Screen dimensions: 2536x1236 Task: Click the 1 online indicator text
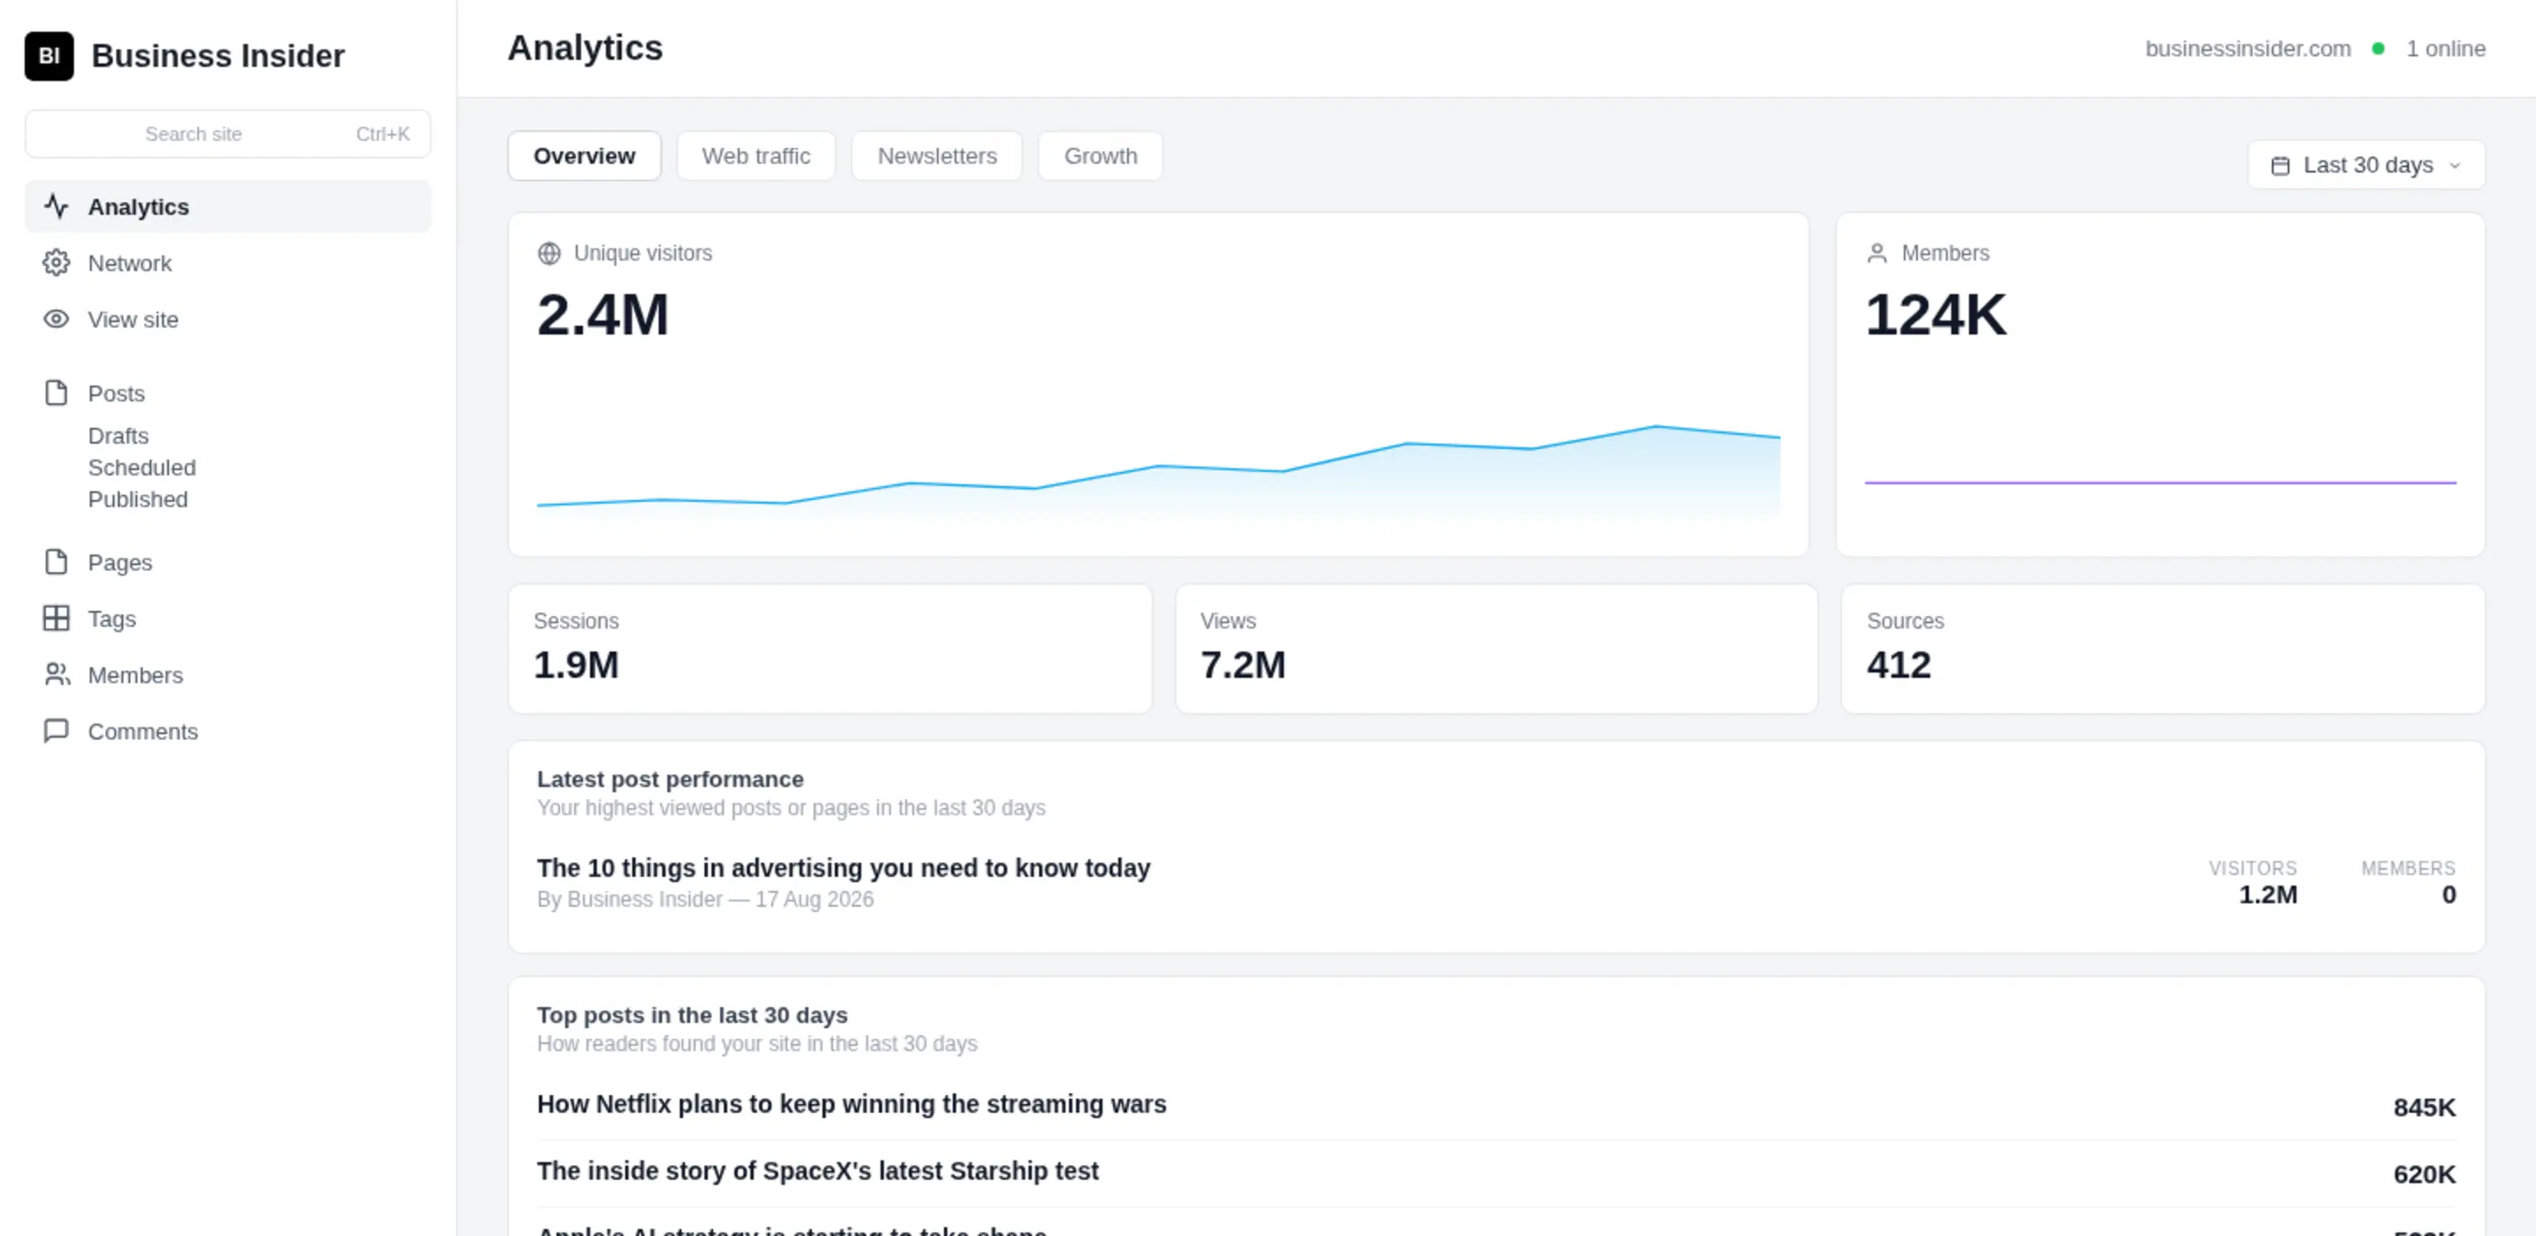2445,48
